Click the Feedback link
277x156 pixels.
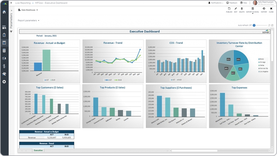coord(232,3)
